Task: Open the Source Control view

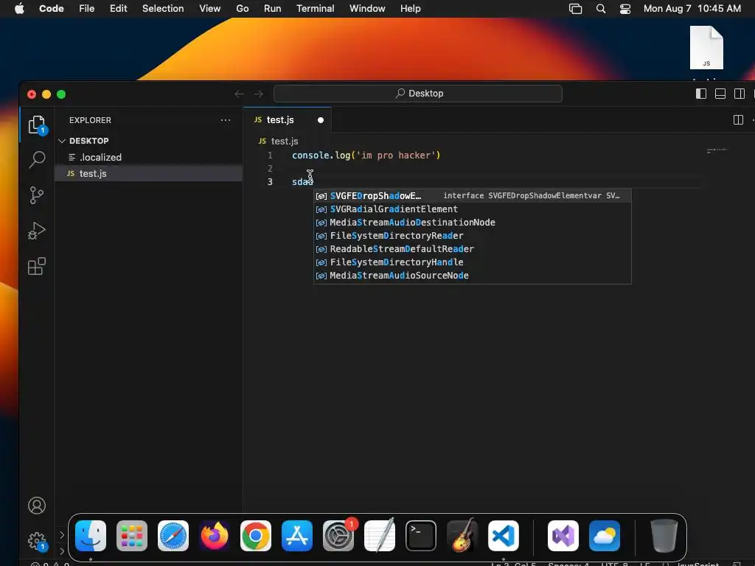Action: tap(37, 195)
